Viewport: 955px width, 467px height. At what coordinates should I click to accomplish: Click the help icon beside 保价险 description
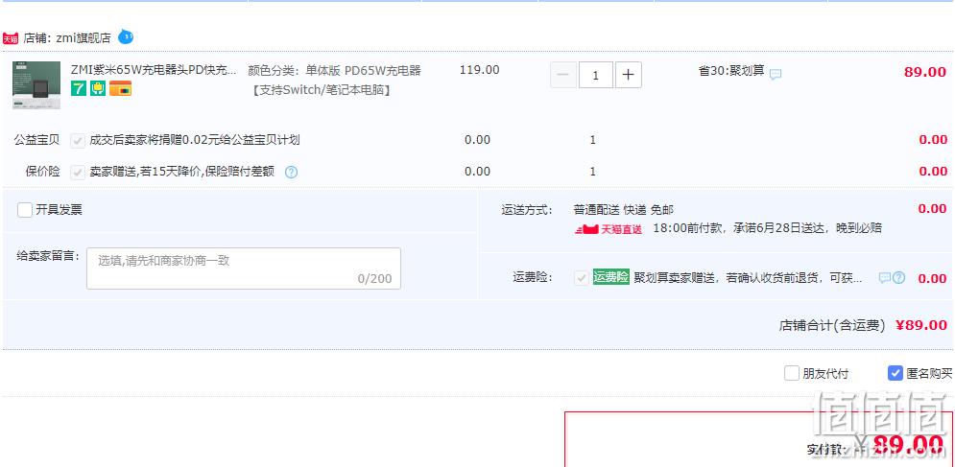(x=292, y=173)
